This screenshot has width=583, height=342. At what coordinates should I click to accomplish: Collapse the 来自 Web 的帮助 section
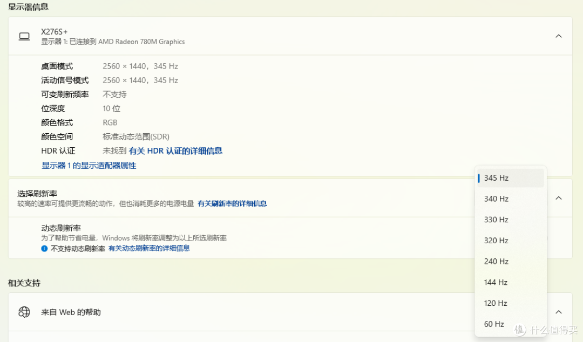pos(559,312)
